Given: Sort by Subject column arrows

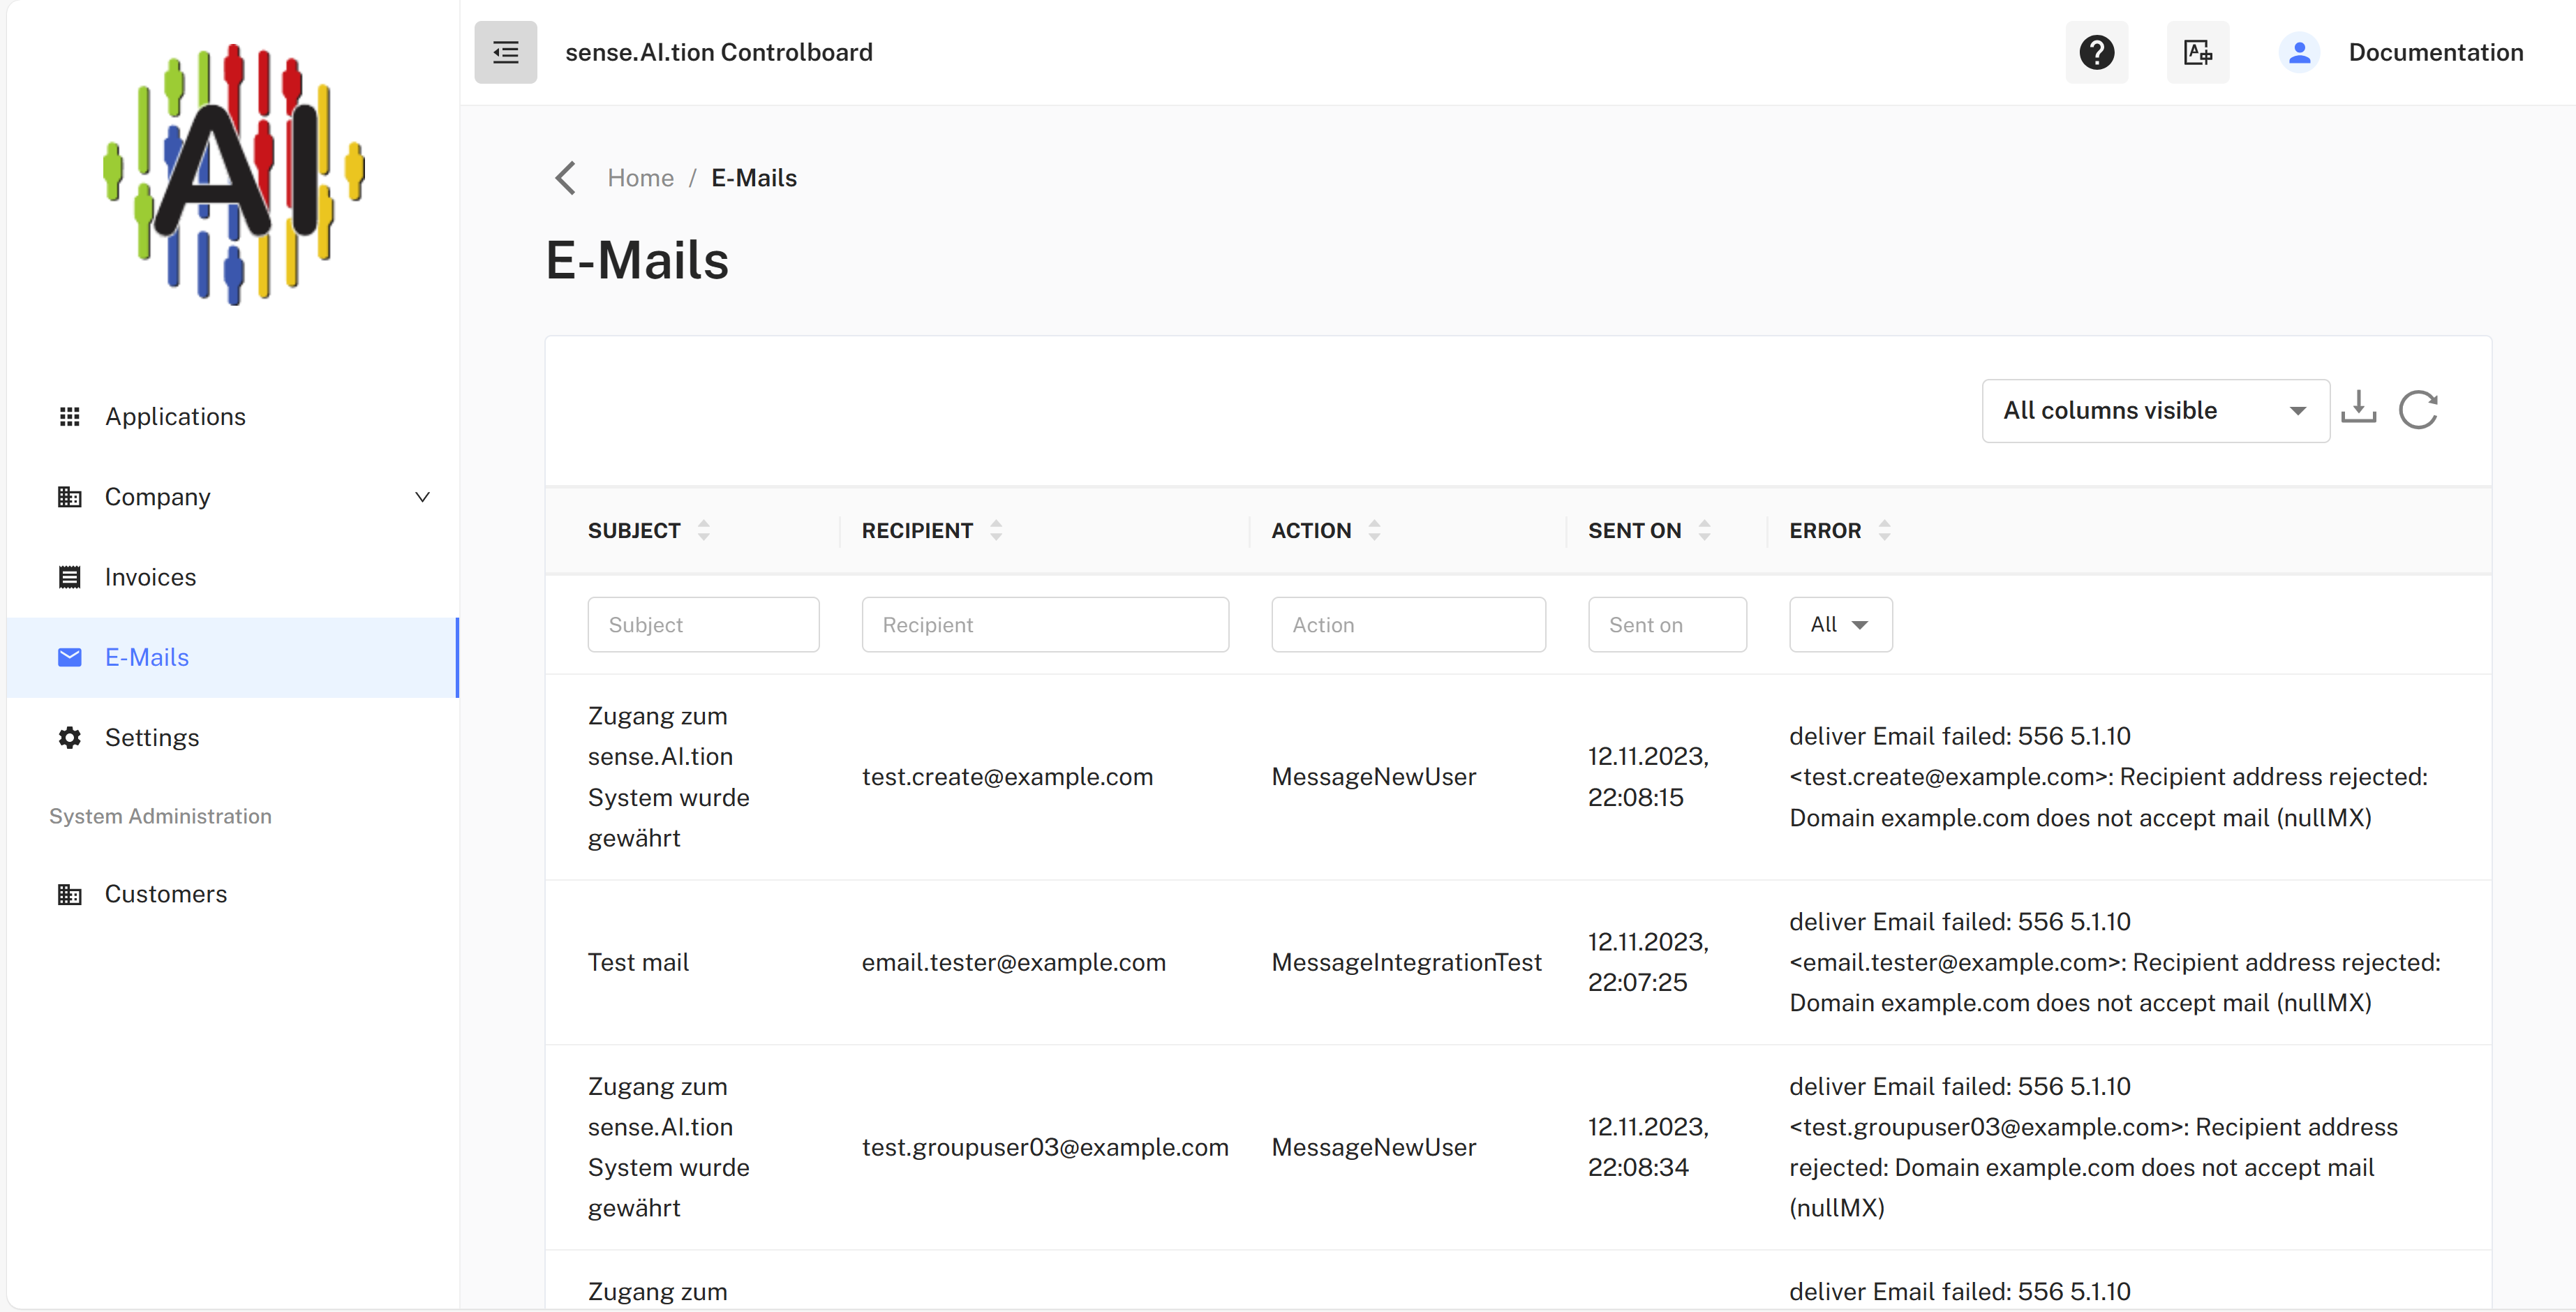Looking at the screenshot, I should point(703,530).
